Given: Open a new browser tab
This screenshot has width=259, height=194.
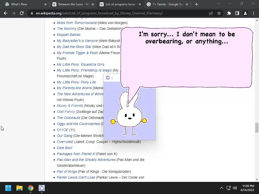Looking at the screenshot, I should [196, 4].
